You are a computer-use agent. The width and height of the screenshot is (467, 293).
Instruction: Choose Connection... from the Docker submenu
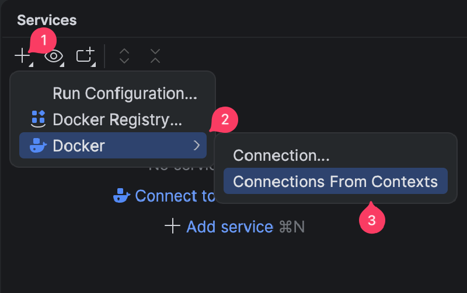click(x=281, y=156)
